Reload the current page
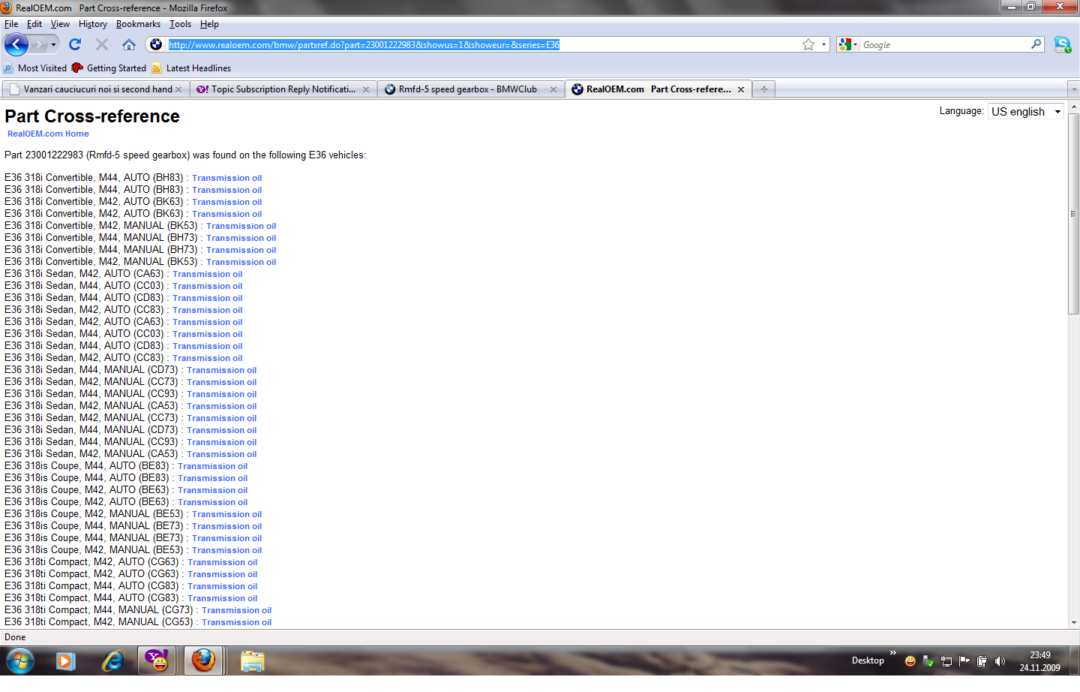This screenshot has width=1080, height=692. point(75,45)
